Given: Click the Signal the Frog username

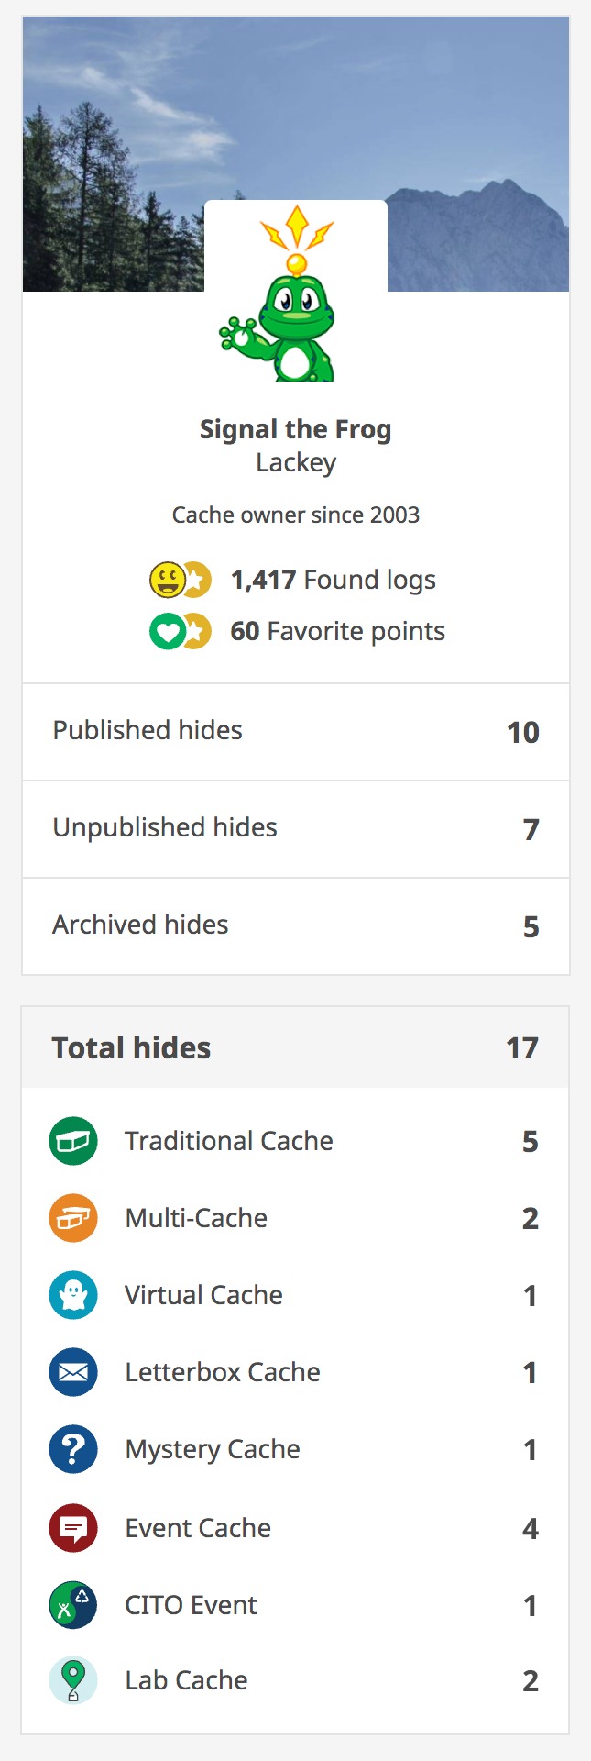Looking at the screenshot, I should pyautogui.click(x=295, y=429).
